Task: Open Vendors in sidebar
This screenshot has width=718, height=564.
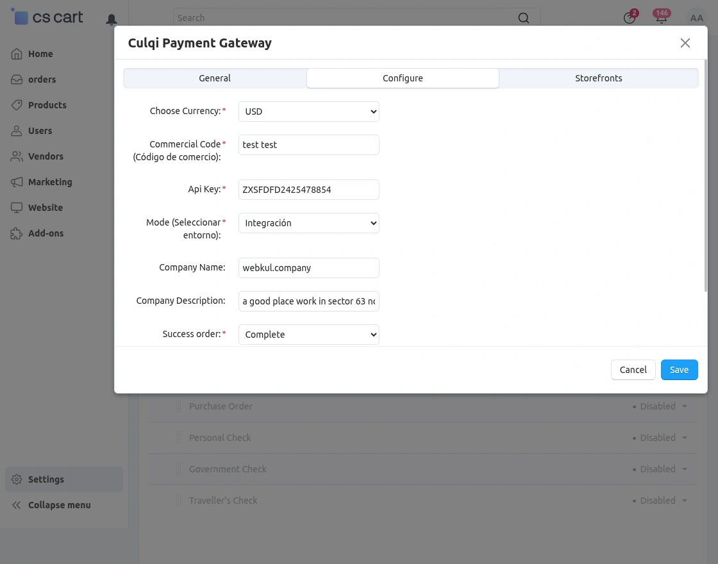Action: [x=46, y=156]
